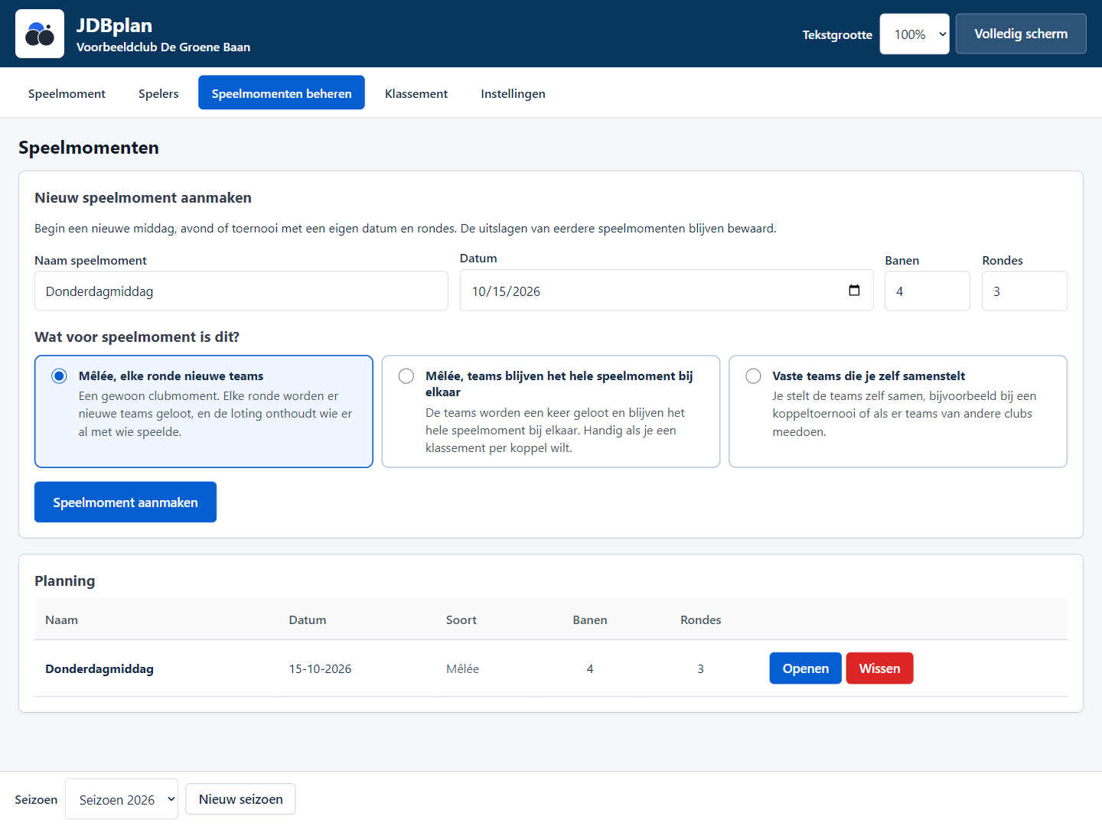
Task: Click the 'Speelmomenten' page heading
Action: pos(89,148)
